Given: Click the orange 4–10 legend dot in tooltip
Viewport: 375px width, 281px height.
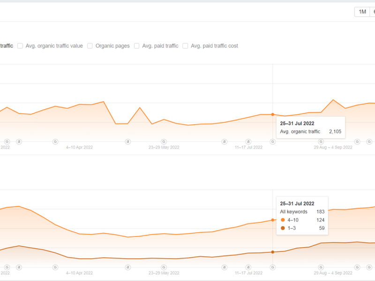Looking at the screenshot, I should [x=282, y=220].
